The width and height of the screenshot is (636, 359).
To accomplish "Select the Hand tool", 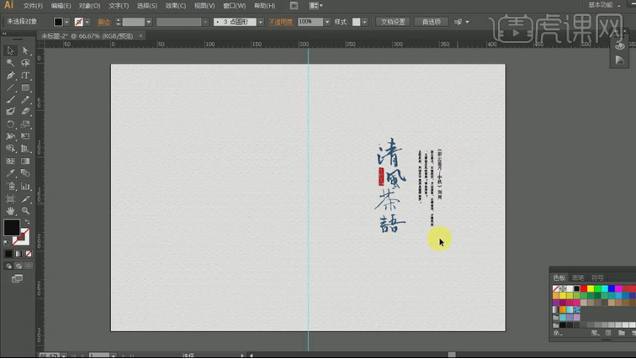I will pyautogui.click(x=11, y=210).
